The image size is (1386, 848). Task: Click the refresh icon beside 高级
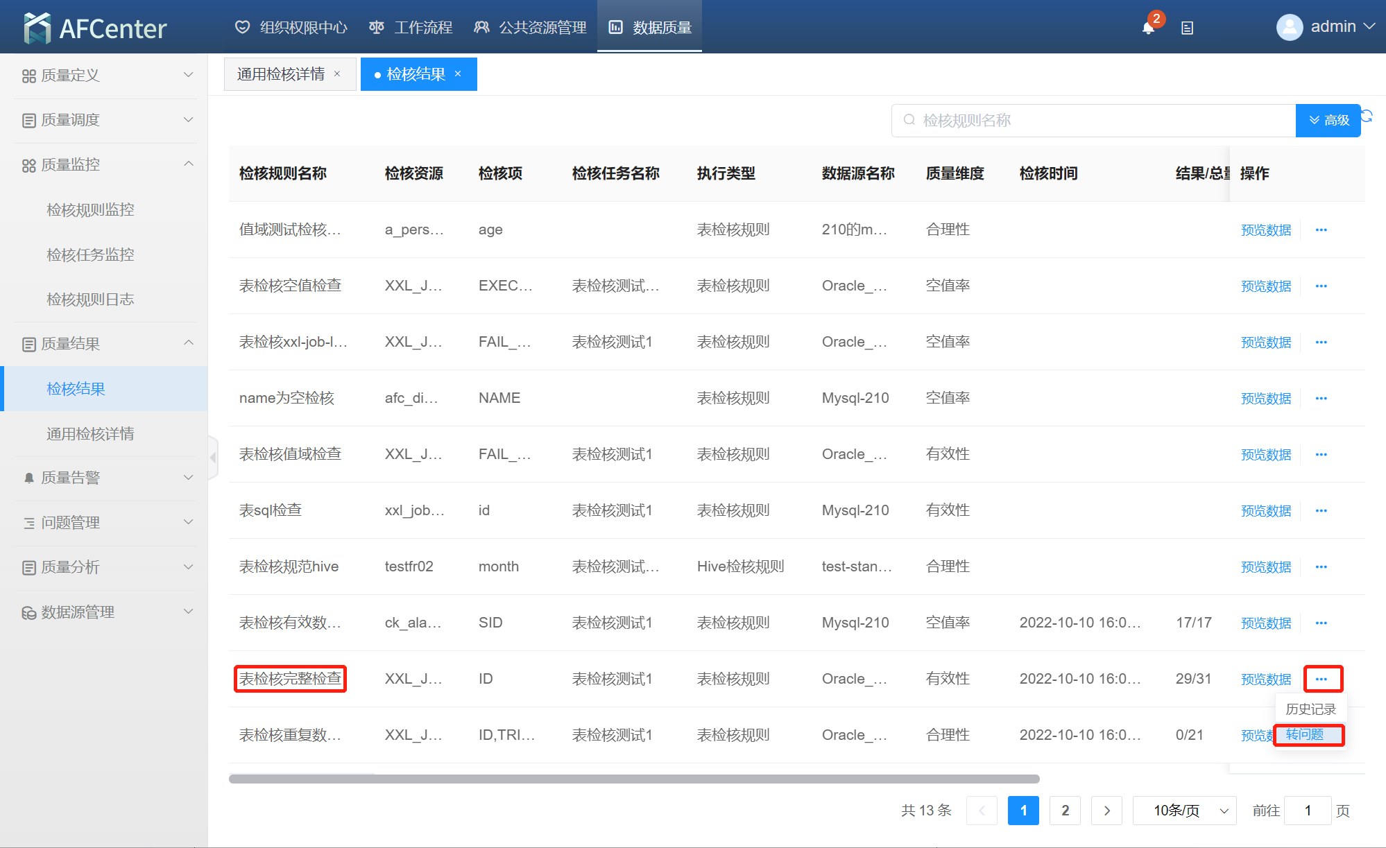click(x=1367, y=116)
